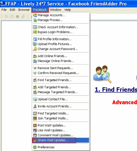
Task: Open the Facebook menu
Action: (40, 10)
